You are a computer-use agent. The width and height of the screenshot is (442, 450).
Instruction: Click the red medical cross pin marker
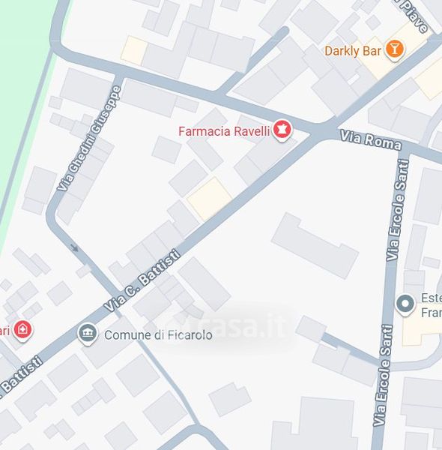(23, 331)
